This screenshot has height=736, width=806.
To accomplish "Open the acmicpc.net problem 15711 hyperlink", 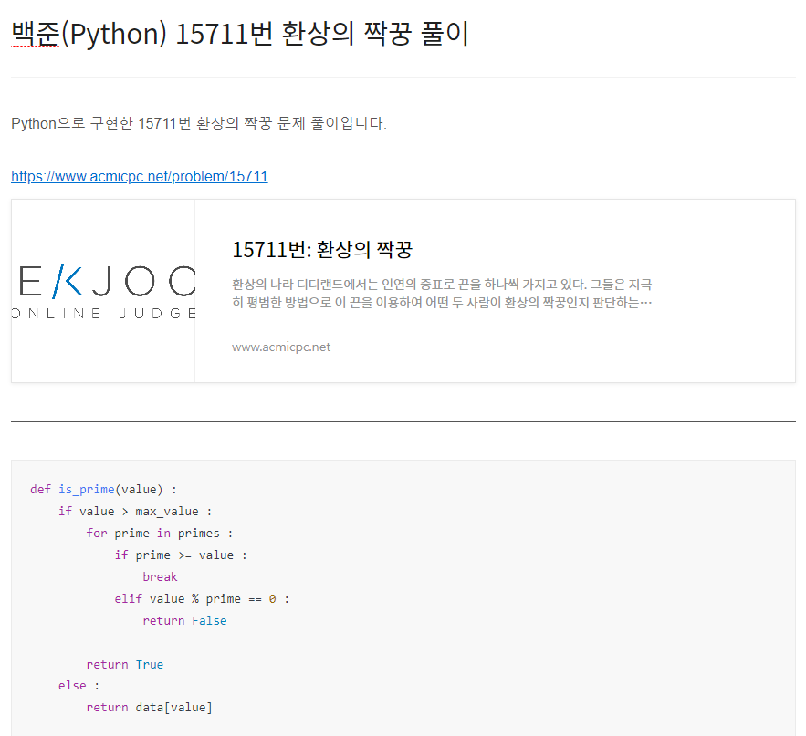I will [x=140, y=176].
